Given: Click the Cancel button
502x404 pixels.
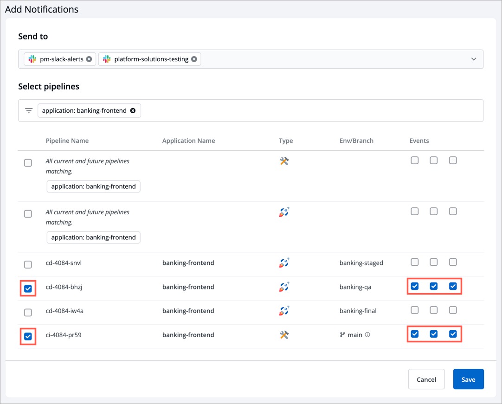Looking at the screenshot, I should [426, 379].
